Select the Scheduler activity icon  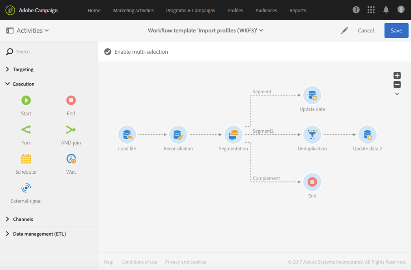(26, 159)
